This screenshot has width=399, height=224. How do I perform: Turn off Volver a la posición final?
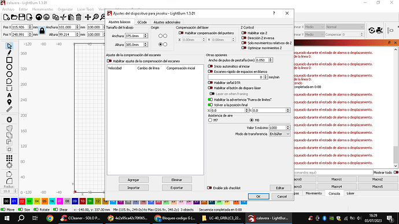tap(210, 105)
